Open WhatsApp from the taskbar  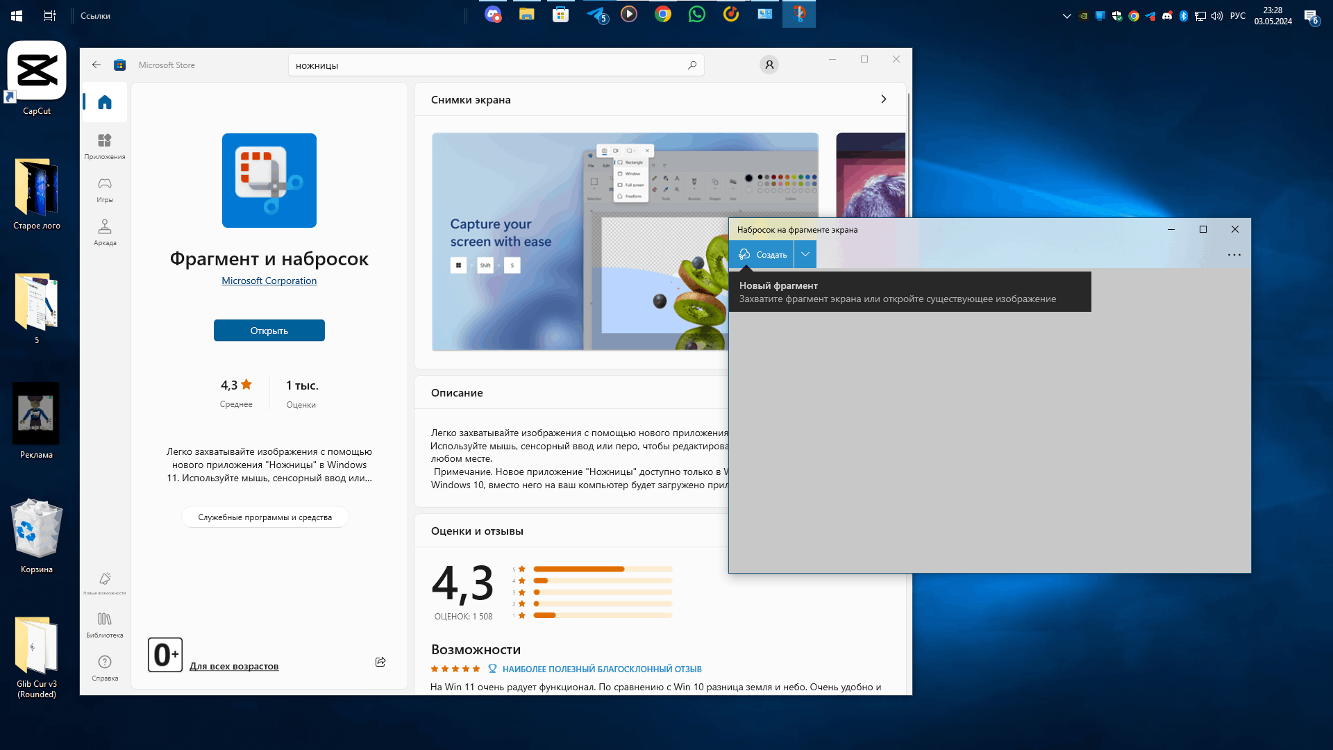697,14
